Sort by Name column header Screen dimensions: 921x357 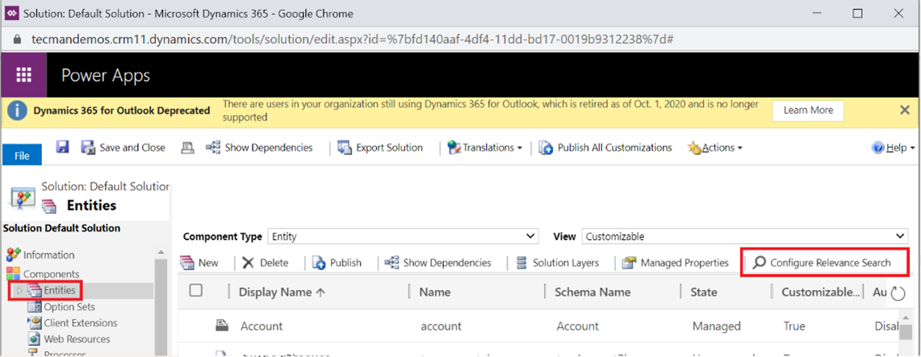[435, 292]
